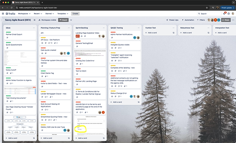Open account avatar in top bar

(233, 14)
